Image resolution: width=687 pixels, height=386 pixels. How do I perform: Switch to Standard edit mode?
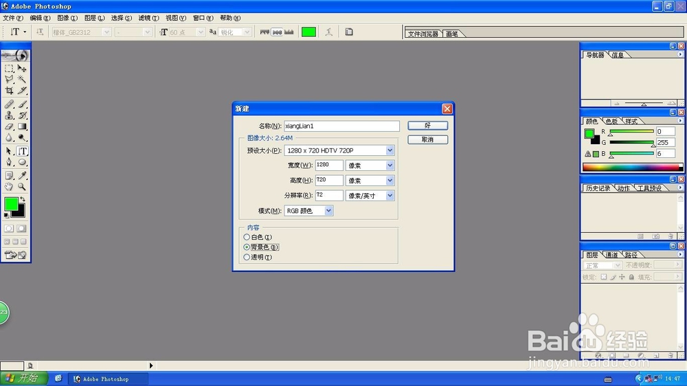[9, 229]
